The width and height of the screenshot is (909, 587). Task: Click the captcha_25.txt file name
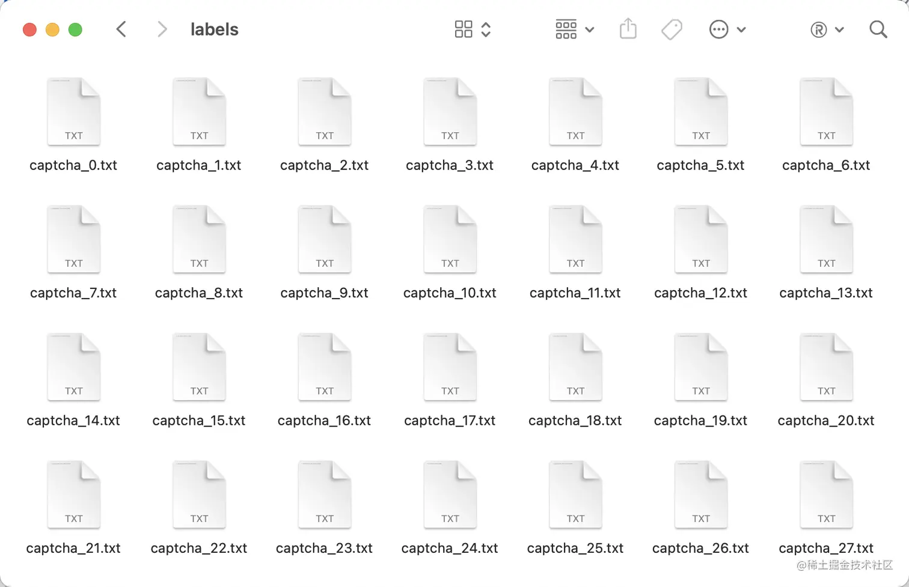coord(575,548)
